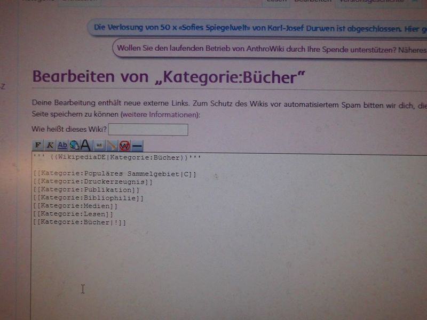Screen dimensions: 427x320
Task: Insert internal link with Ab icon
Action: click(x=62, y=145)
